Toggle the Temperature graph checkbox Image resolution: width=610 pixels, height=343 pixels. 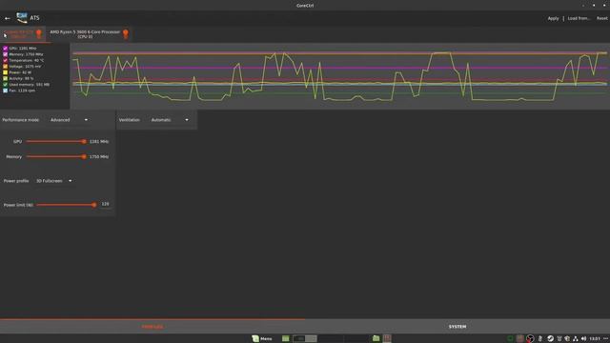(6, 60)
